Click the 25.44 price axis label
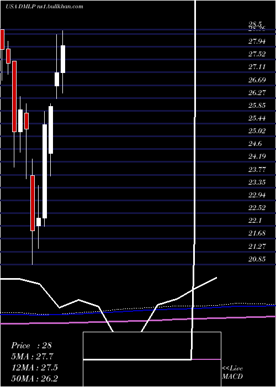 click(257, 118)
